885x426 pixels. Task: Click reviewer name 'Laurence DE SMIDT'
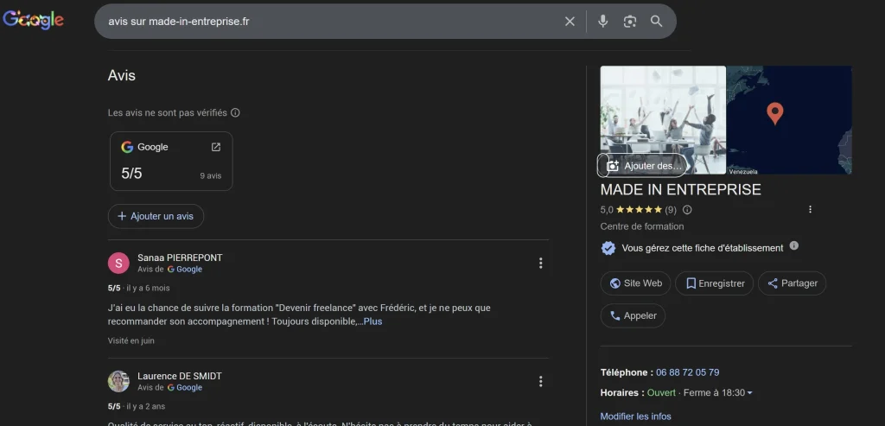pos(180,377)
